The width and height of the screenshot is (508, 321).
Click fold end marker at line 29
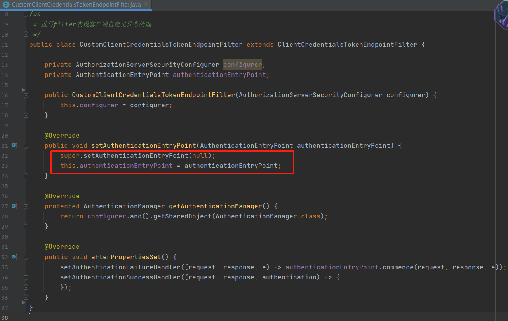[26, 226]
